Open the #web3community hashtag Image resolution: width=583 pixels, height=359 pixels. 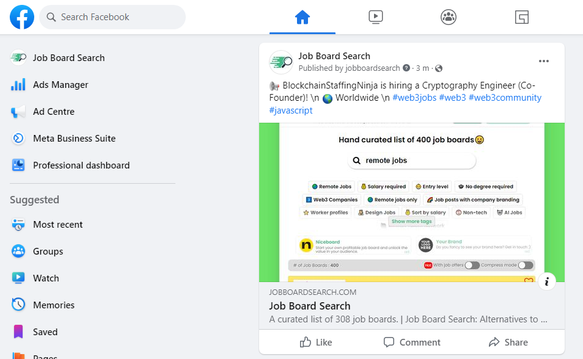[x=505, y=98]
